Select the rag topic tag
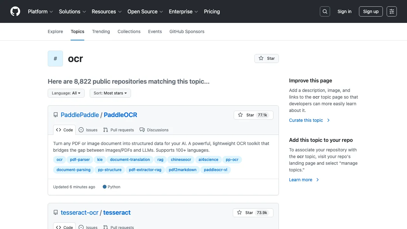The height and width of the screenshot is (229, 407). point(160,160)
